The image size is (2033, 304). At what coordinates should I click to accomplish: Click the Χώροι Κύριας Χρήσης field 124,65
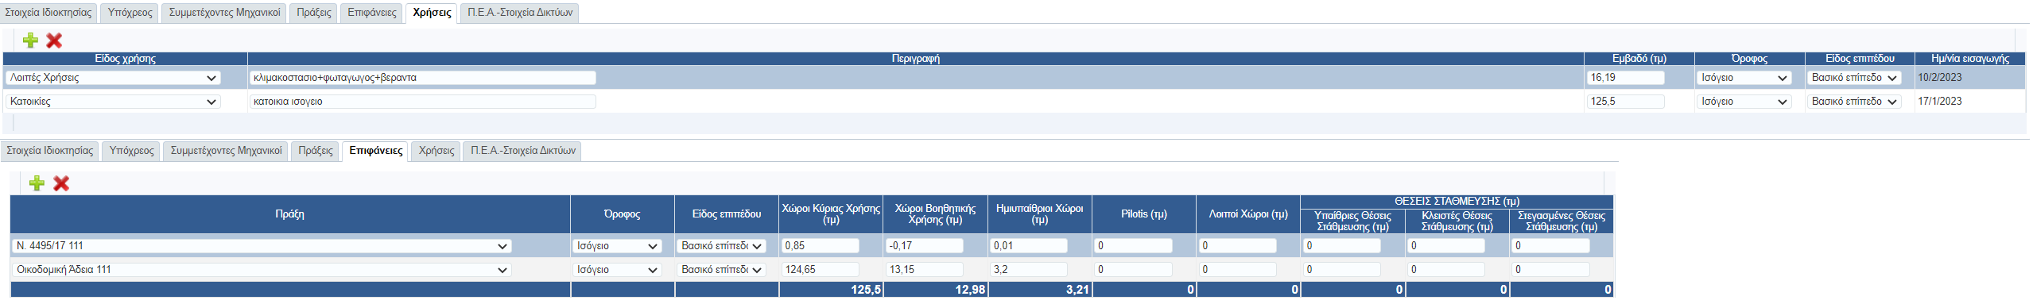pyautogui.click(x=821, y=270)
